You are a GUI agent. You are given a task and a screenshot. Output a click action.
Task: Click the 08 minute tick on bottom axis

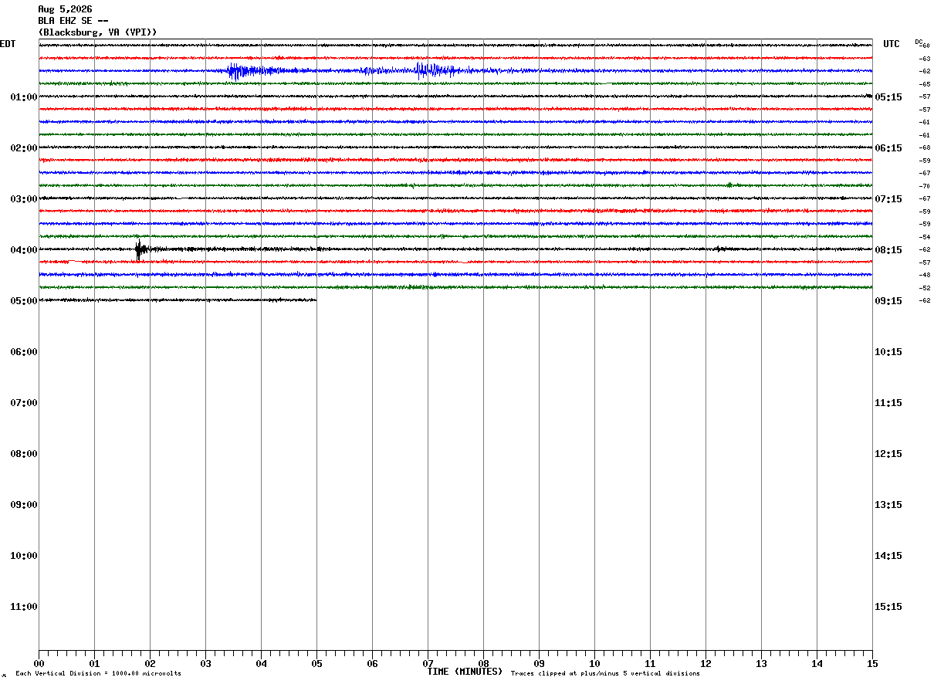tap(483, 663)
